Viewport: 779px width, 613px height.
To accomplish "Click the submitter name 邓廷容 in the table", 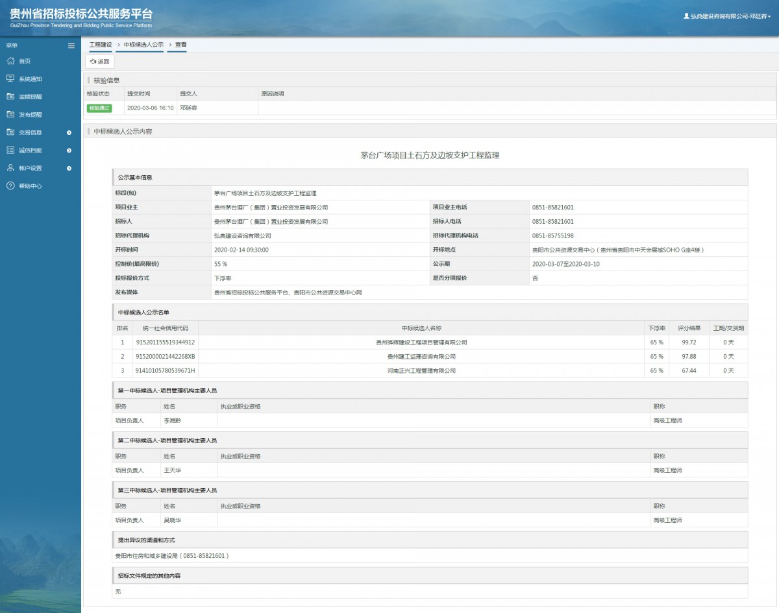I will (188, 108).
